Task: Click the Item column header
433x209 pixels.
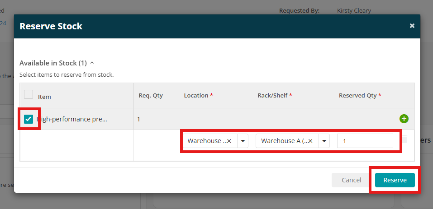Action: point(44,97)
